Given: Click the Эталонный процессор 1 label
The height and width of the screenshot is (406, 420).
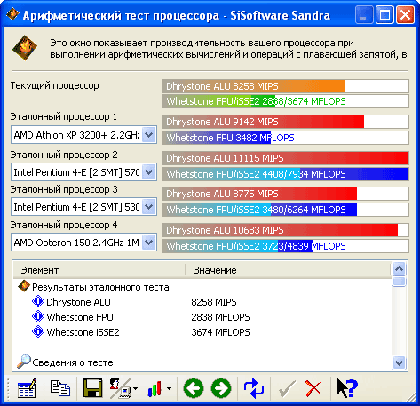Looking at the screenshot, I should point(64,116).
